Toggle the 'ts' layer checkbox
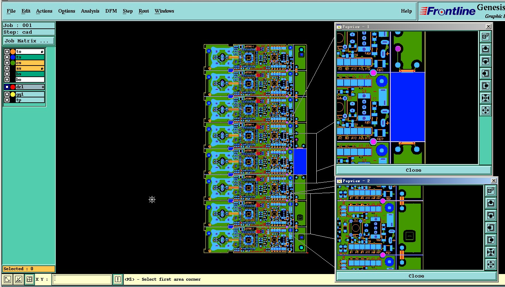The height and width of the screenshot is (287, 505). pyautogui.click(x=7, y=57)
